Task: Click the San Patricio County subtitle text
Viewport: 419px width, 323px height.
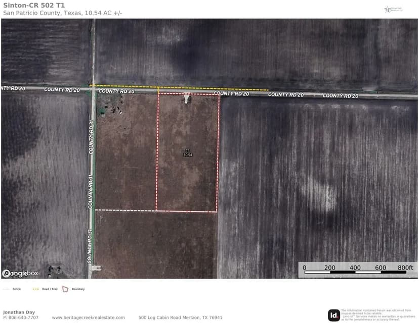Action: (61, 14)
